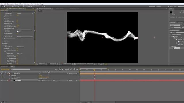Screen dimensions: 184x103
Task: Expand the Shading group
Action: [3, 43]
